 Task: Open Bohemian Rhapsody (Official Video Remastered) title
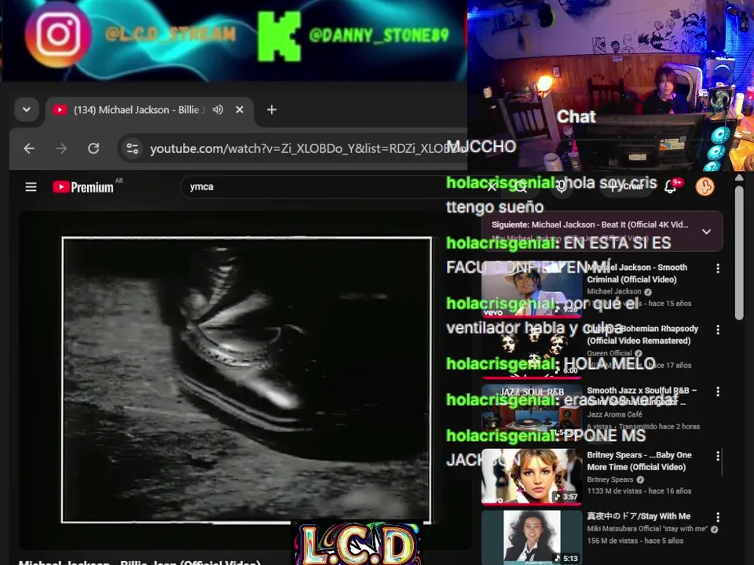[x=642, y=335]
